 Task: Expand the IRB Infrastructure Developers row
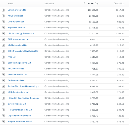tap(3, 51)
